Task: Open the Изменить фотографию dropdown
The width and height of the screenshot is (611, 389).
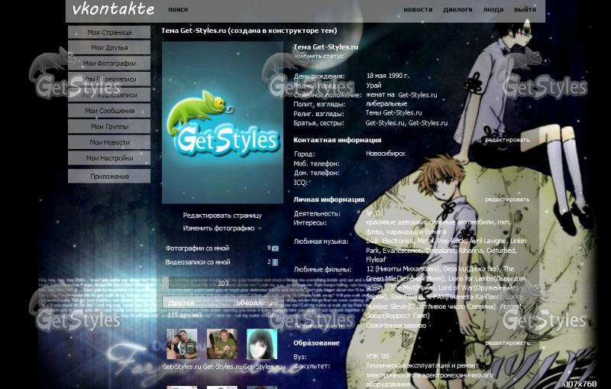Action: [x=222, y=228]
